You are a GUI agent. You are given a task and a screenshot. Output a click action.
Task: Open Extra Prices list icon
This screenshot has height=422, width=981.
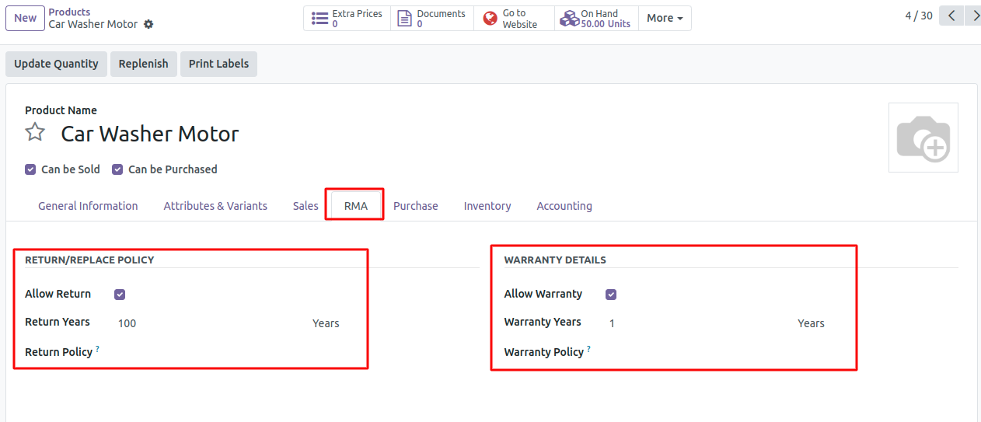(319, 19)
